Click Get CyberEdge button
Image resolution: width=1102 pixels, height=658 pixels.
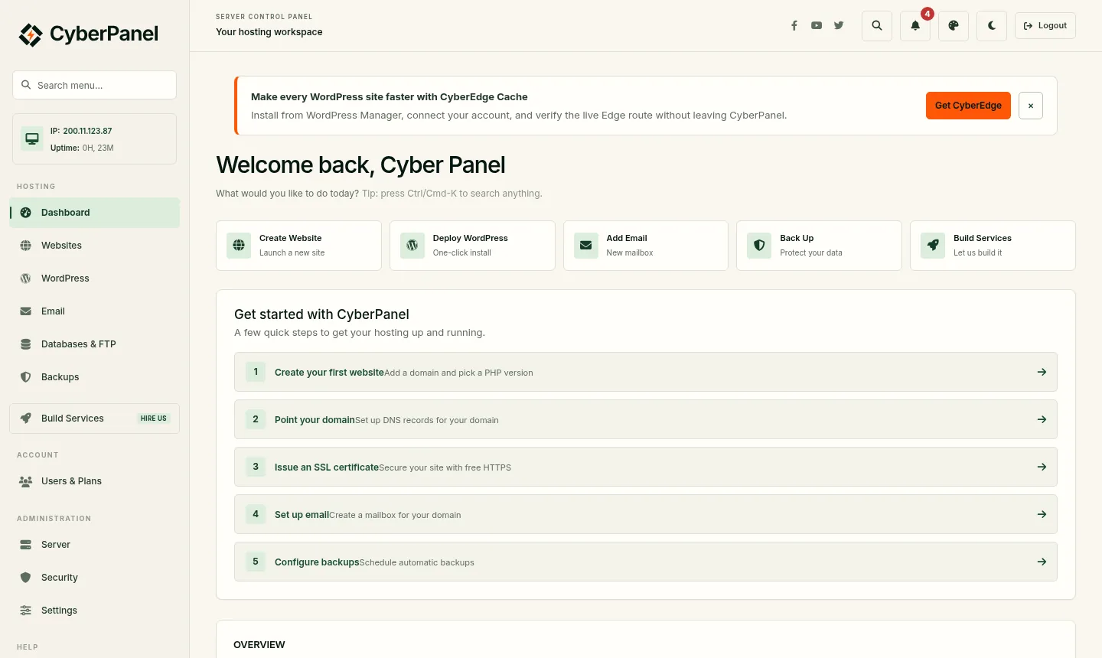tap(968, 106)
